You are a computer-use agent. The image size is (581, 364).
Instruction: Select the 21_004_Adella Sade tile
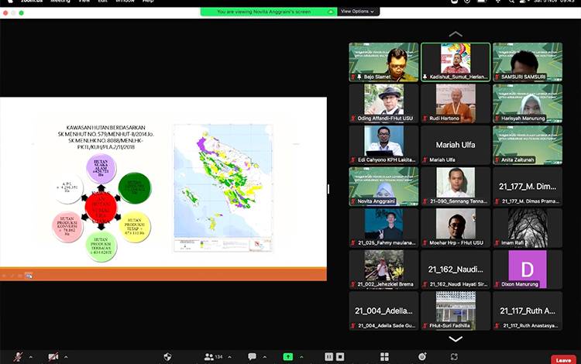[383, 311]
